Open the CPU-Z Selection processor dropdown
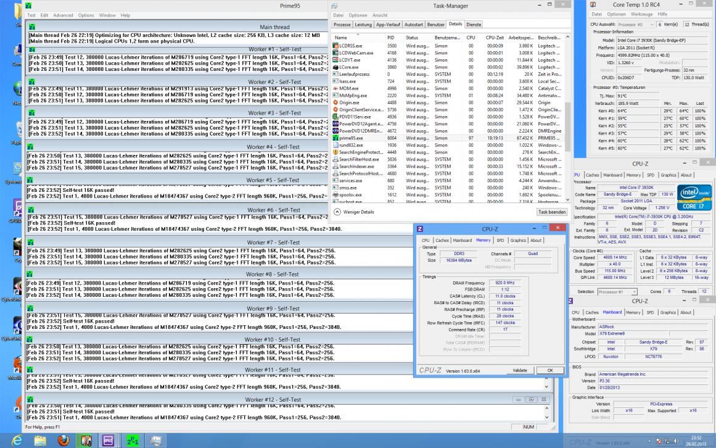 click(x=617, y=292)
